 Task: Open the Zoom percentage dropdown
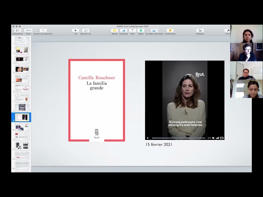click(28, 30)
